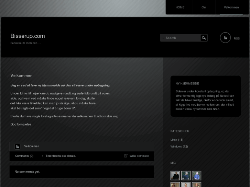Open the HOME menu item

tap(180, 7)
